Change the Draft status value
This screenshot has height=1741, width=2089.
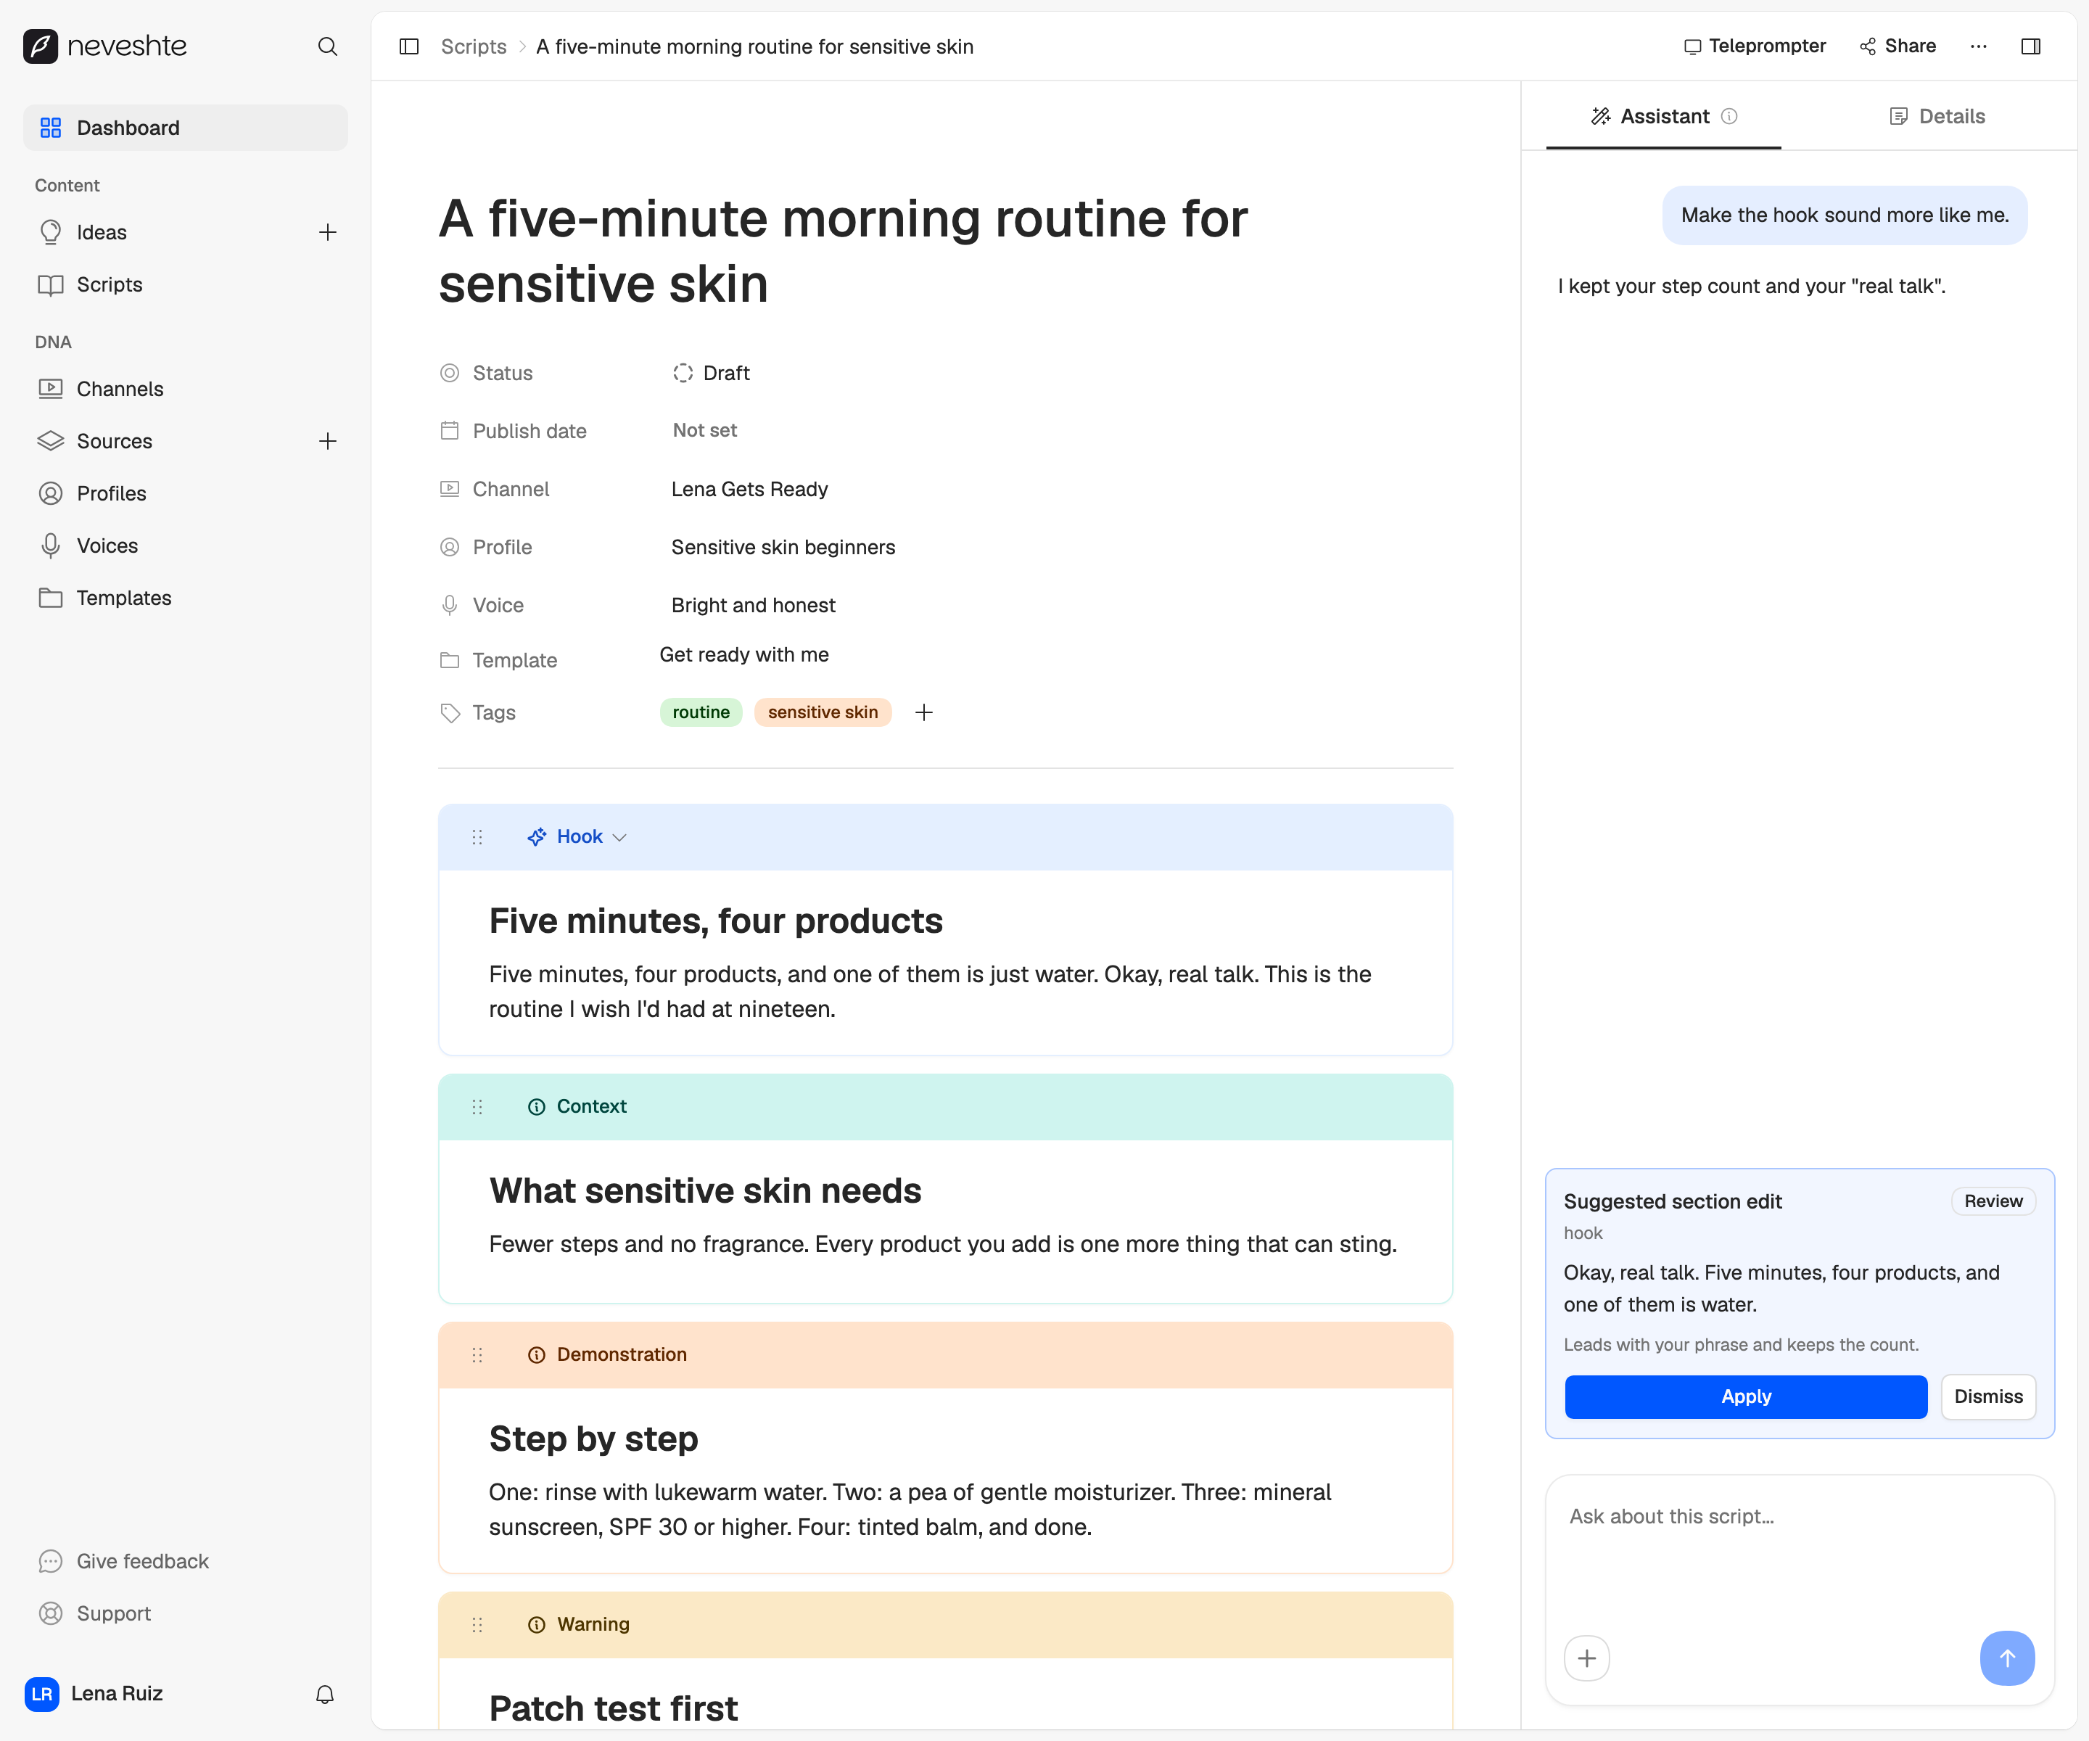tap(712, 373)
